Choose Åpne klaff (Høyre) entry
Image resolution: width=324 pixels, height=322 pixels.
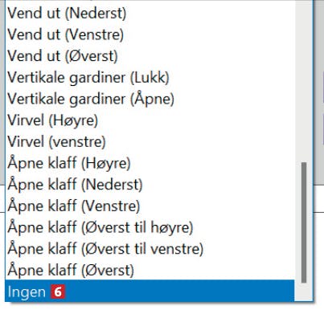(x=150, y=163)
